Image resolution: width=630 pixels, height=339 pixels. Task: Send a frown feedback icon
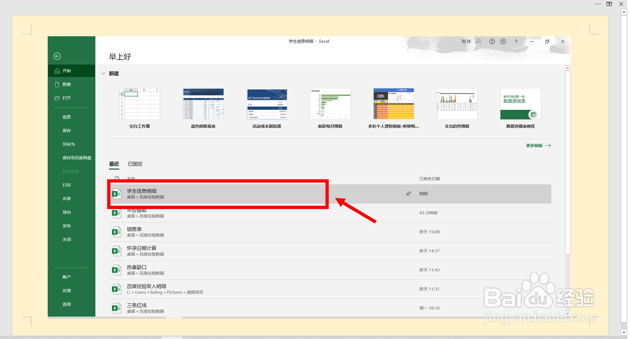click(503, 41)
